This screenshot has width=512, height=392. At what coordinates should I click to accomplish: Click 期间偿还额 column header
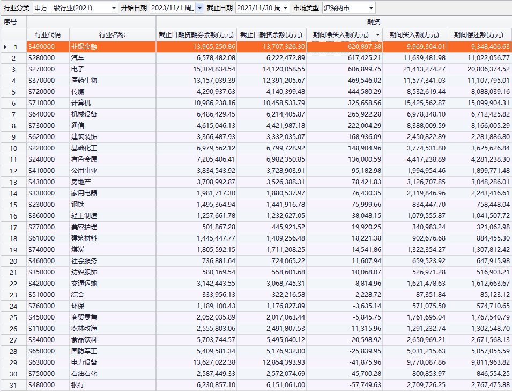coord(479,35)
